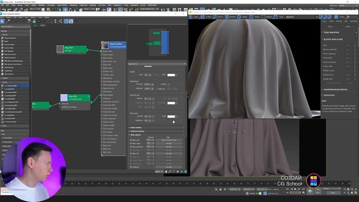Click the Pick icon in Corona frame buffer
This screenshot has height=202, width=359.
[x=275, y=17]
